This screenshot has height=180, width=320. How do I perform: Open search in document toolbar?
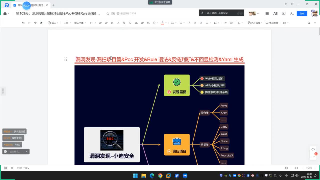309,23
